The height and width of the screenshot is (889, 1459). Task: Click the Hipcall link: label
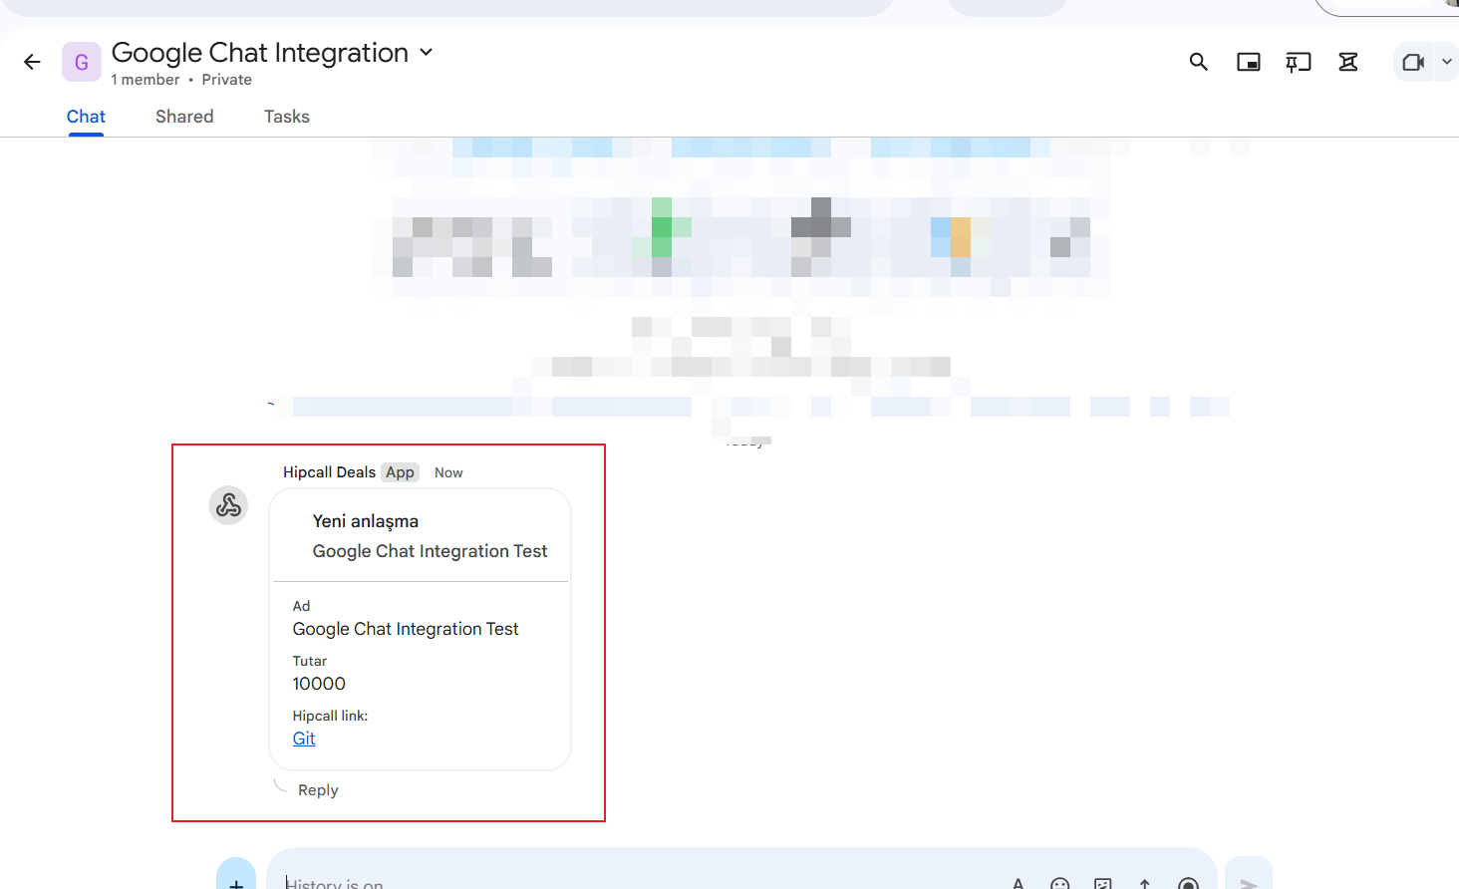330,716
